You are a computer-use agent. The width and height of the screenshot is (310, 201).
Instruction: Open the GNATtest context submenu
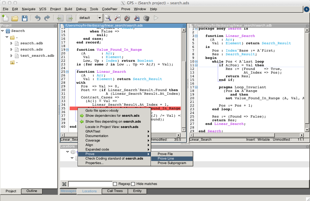(x=114, y=131)
